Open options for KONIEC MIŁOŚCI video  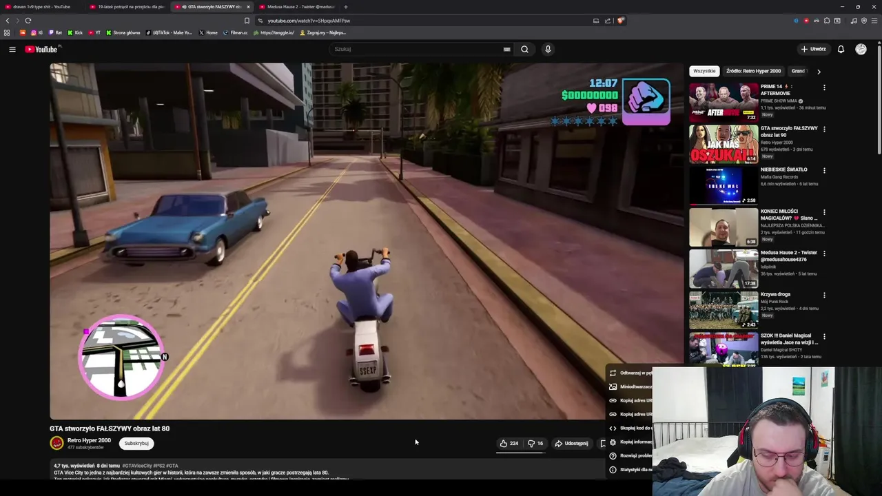pyautogui.click(x=824, y=212)
